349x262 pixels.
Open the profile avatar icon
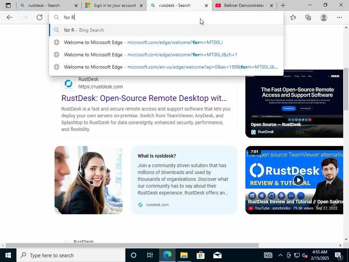[x=324, y=17]
